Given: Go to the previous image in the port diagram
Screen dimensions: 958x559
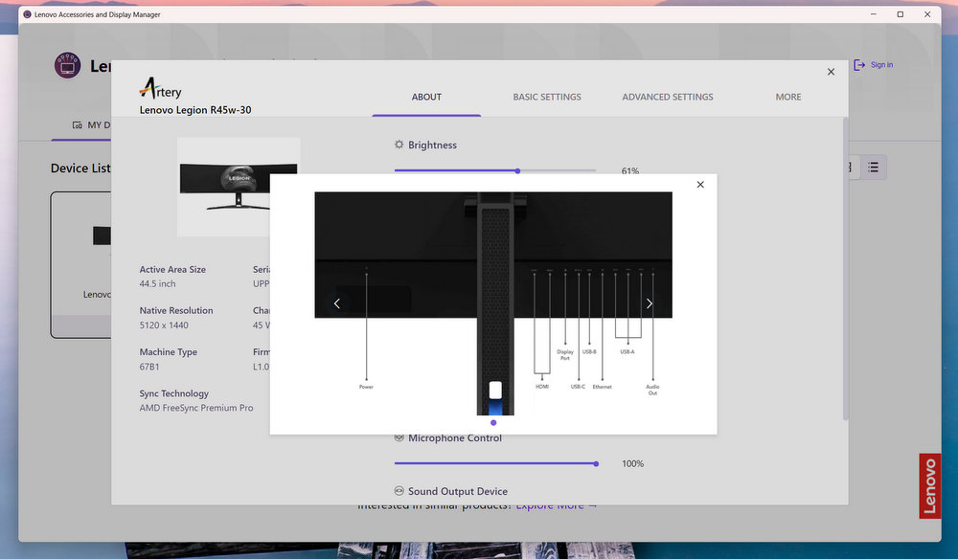Looking at the screenshot, I should coord(337,303).
